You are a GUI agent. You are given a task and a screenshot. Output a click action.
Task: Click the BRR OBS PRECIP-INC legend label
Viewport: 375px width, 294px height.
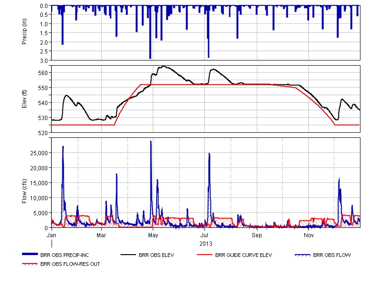(x=65, y=255)
